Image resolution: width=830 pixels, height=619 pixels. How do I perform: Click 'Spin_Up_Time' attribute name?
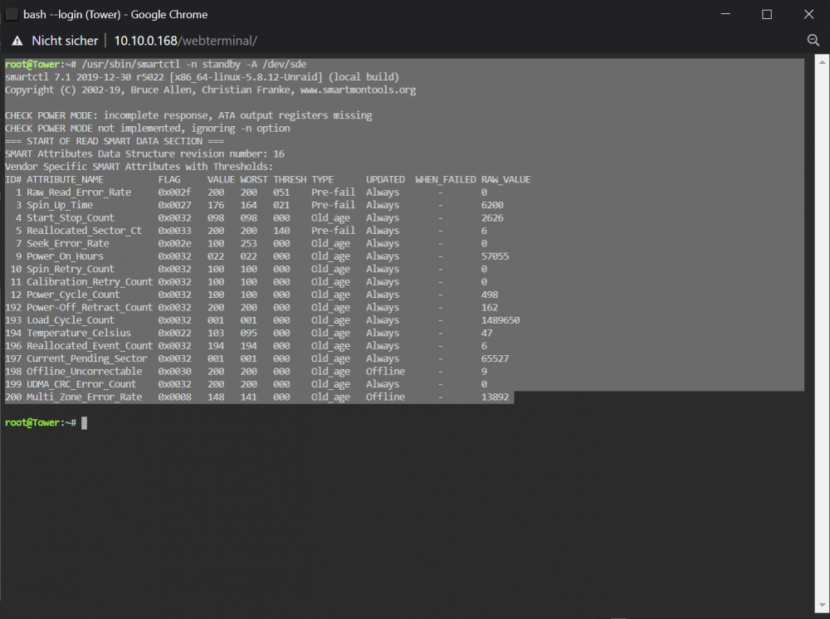[x=60, y=205]
